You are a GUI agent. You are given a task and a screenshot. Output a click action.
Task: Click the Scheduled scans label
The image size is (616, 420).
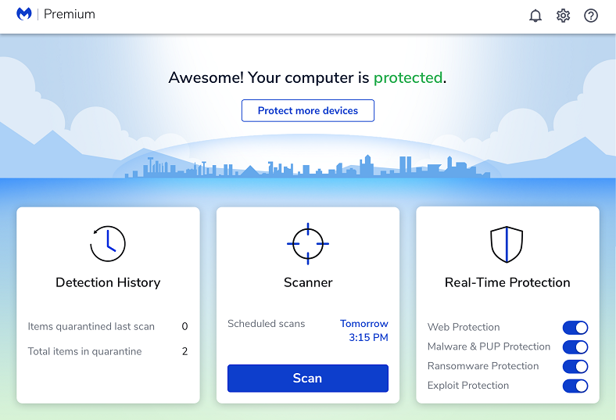pos(266,323)
